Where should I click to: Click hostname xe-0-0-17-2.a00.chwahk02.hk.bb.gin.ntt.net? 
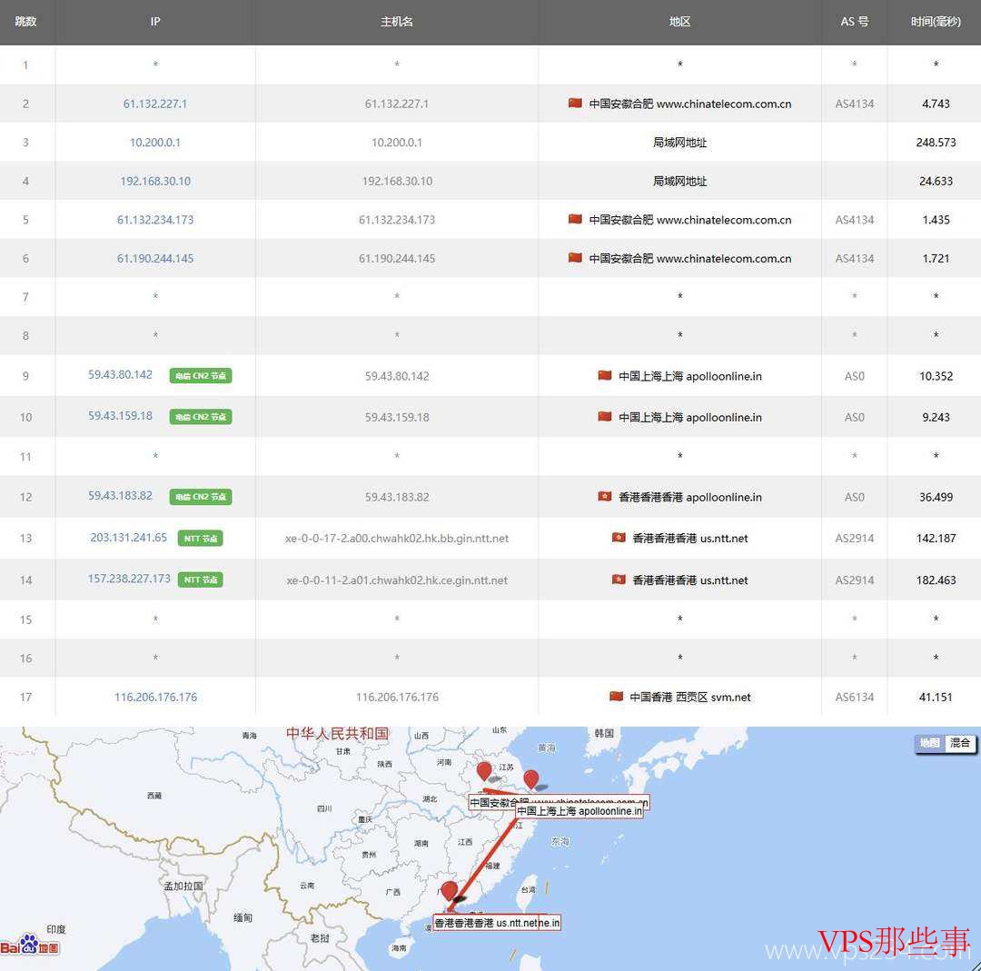397,539
